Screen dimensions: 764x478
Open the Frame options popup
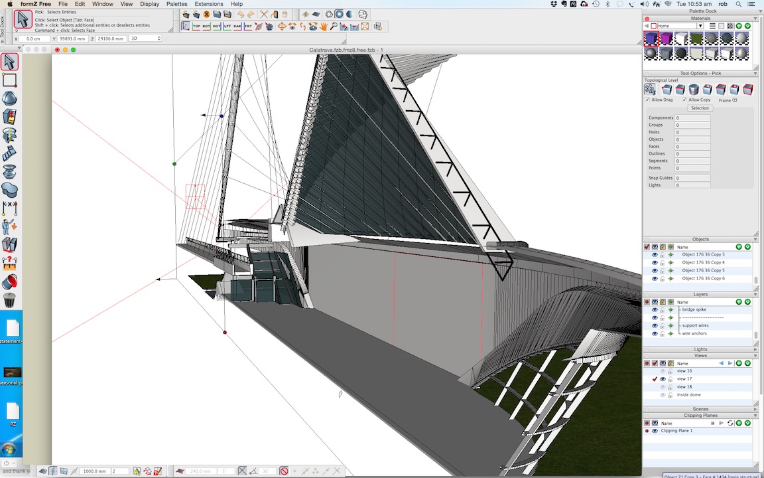pyautogui.click(x=735, y=100)
